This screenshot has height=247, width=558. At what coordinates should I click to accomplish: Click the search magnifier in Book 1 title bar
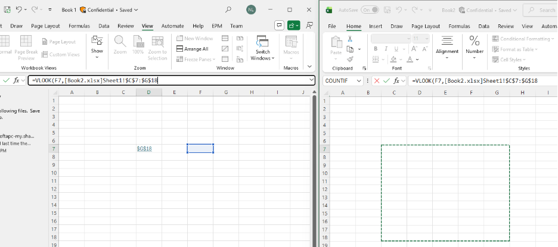point(228,10)
